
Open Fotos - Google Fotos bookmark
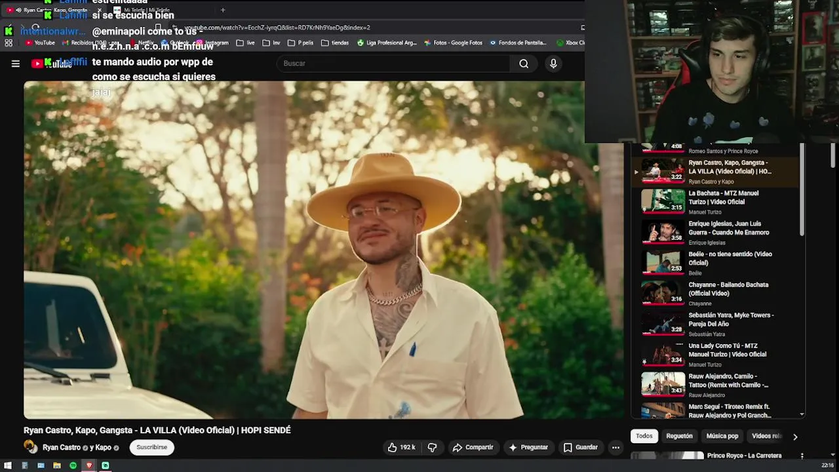coord(453,43)
